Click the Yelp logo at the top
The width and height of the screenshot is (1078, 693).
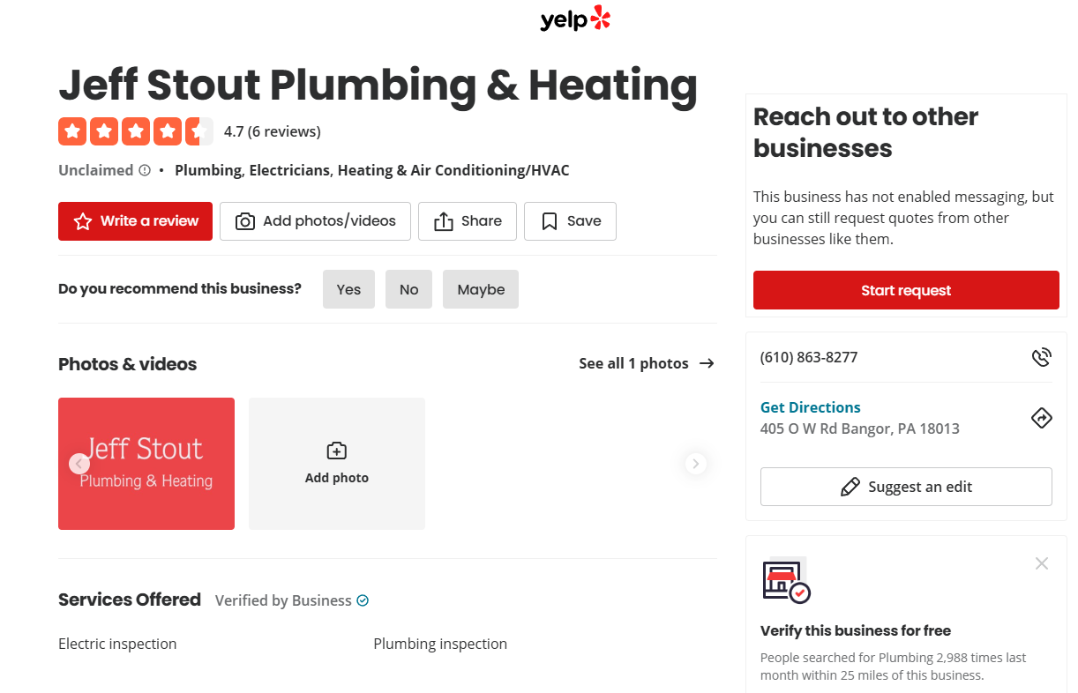575,19
